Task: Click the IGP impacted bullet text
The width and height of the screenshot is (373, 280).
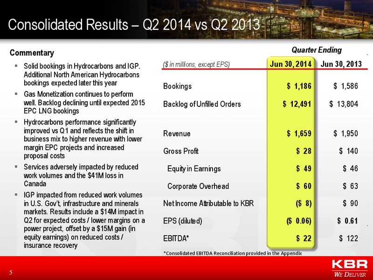Action: click(x=84, y=220)
